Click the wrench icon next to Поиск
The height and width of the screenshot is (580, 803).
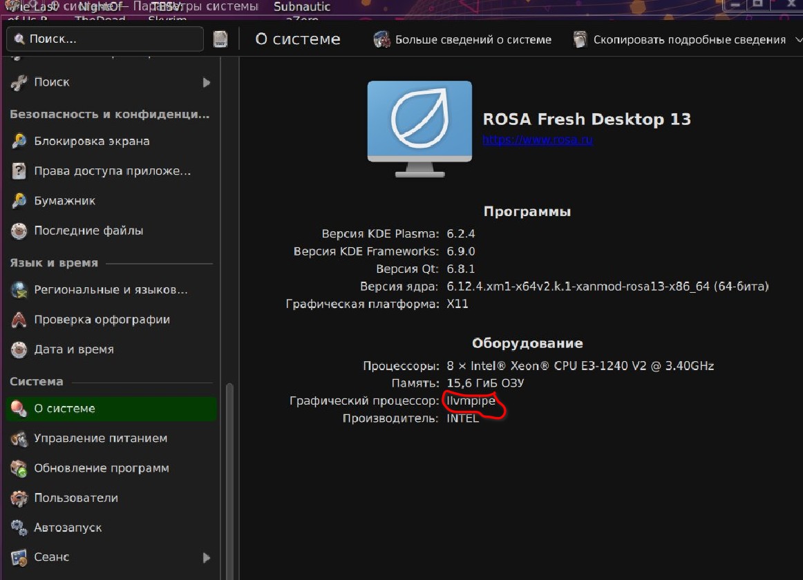pyautogui.click(x=19, y=82)
